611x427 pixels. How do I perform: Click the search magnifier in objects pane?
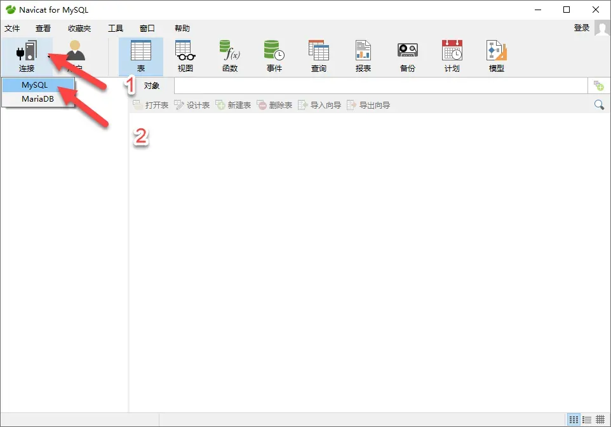599,105
